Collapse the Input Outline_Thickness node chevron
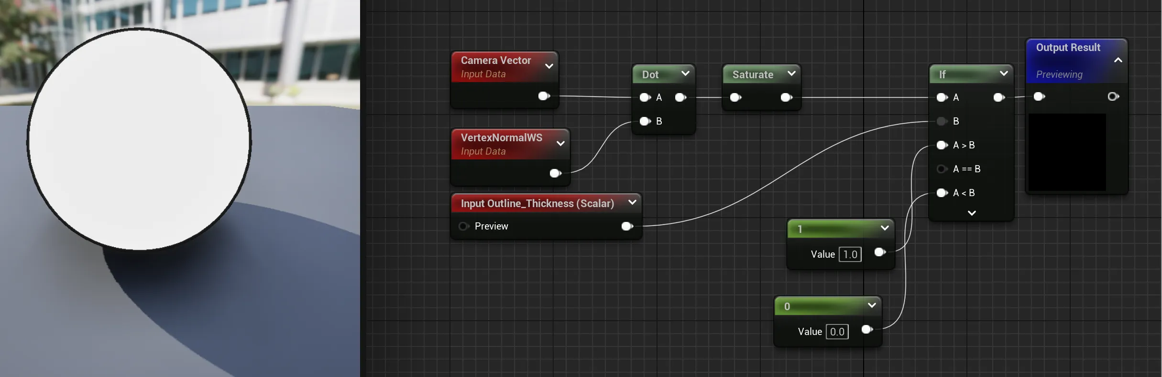Screen dimensions: 1162x377 point(632,202)
